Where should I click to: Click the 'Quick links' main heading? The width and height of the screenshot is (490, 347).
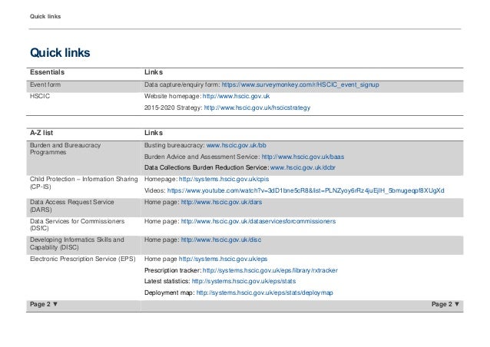click(60, 53)
